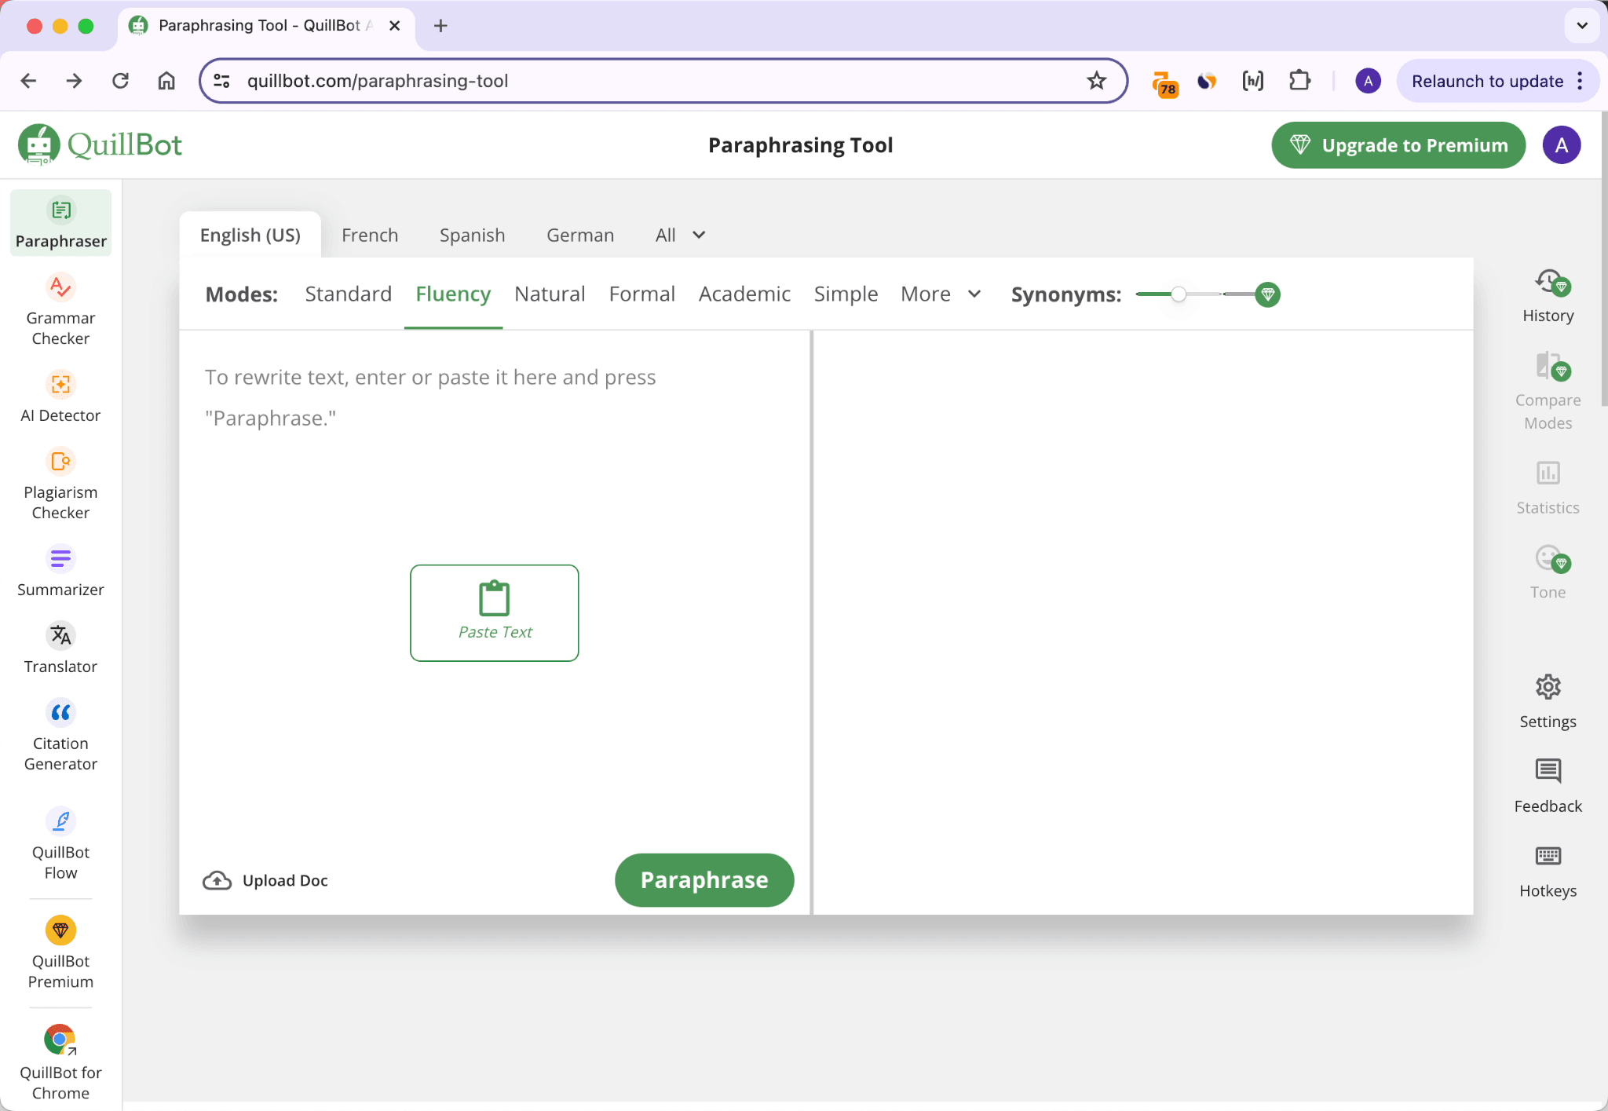Select the Standard mode
The width and height of the screenshot is (1608, 1111).
click(348, 294)
